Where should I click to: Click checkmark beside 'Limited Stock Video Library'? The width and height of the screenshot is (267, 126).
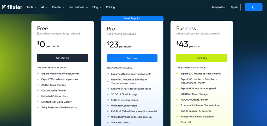(38, 102)
